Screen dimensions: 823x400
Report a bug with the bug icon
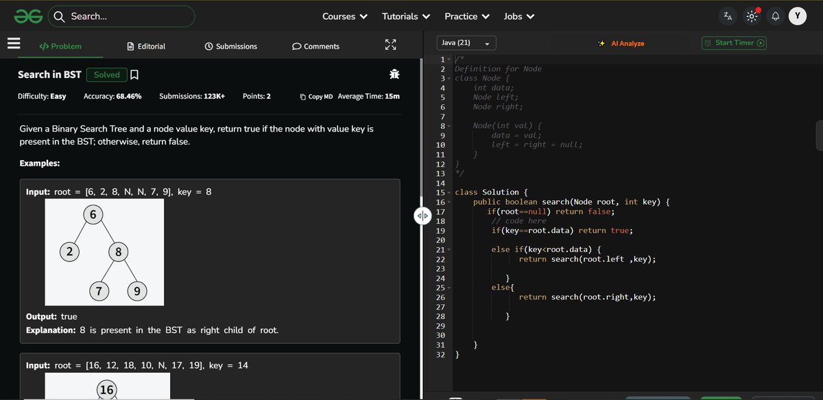click(x=394, y=74)
